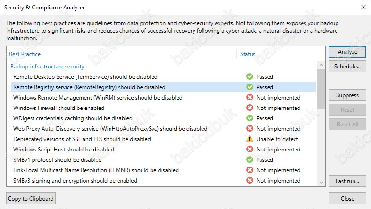The image size is (371, 209).
Task: Click red X icon for LLMNR row
Action: pos(250,170)
